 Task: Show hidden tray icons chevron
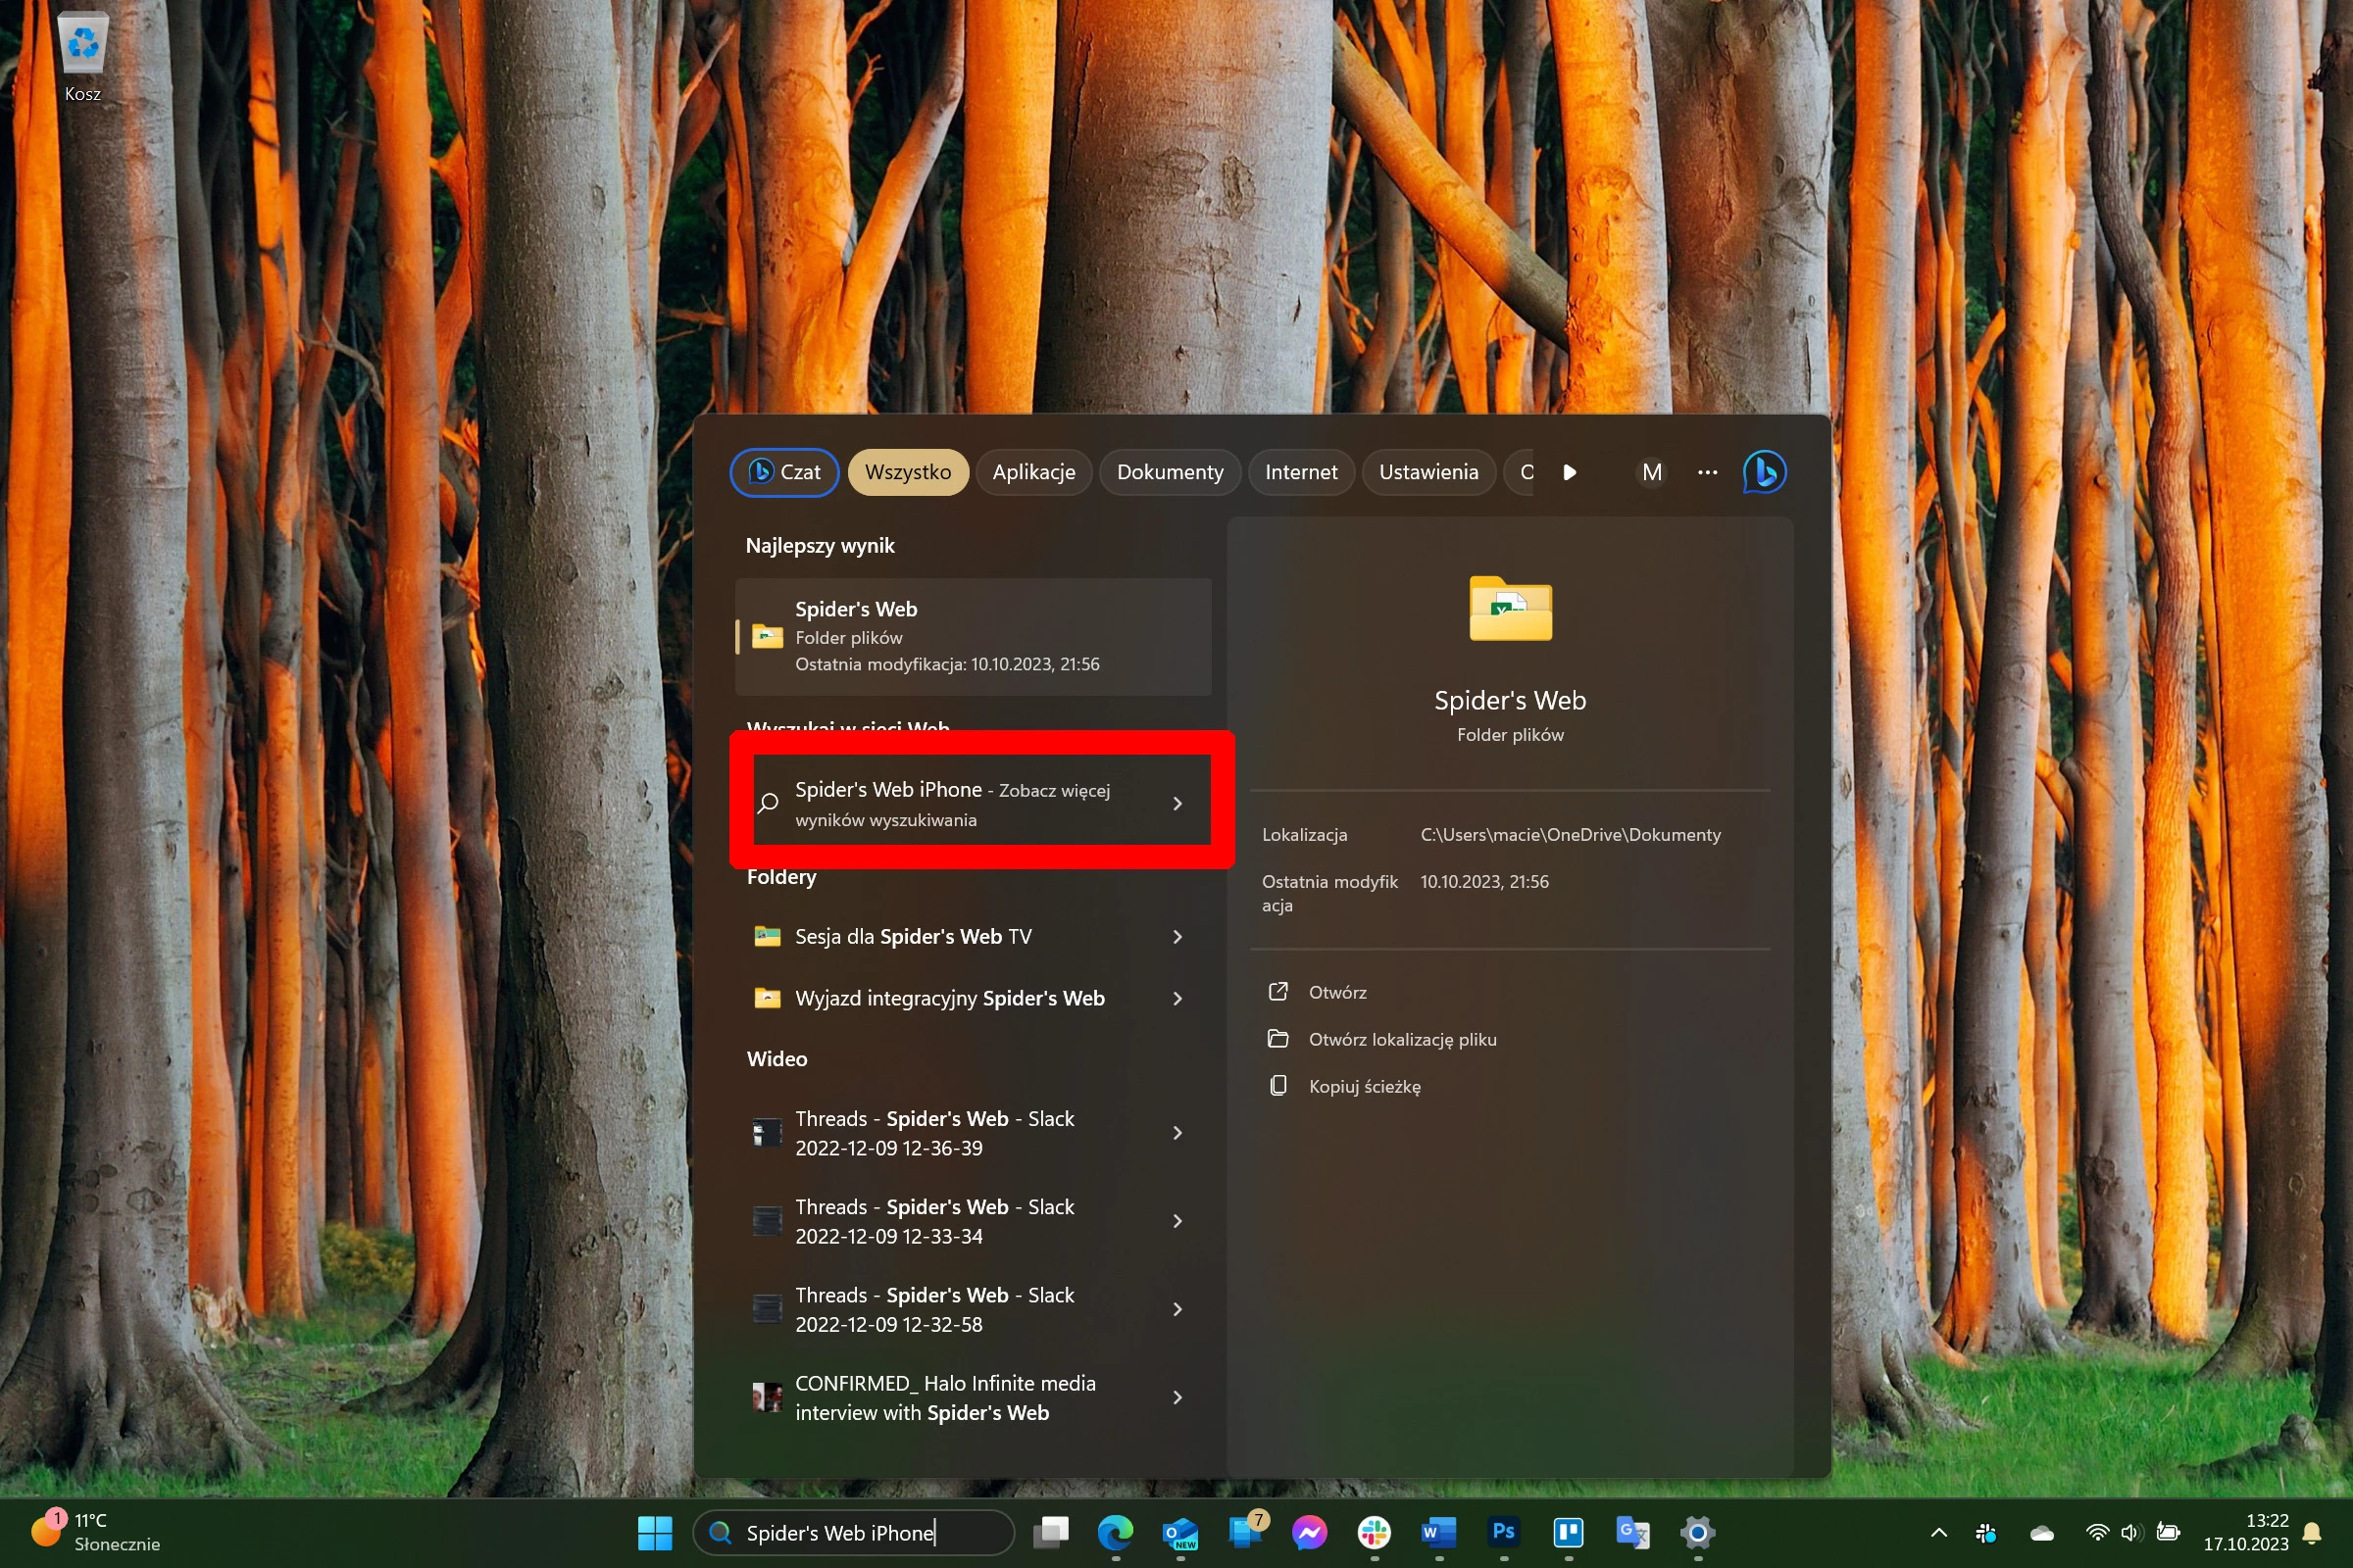coord(1939,1532)
